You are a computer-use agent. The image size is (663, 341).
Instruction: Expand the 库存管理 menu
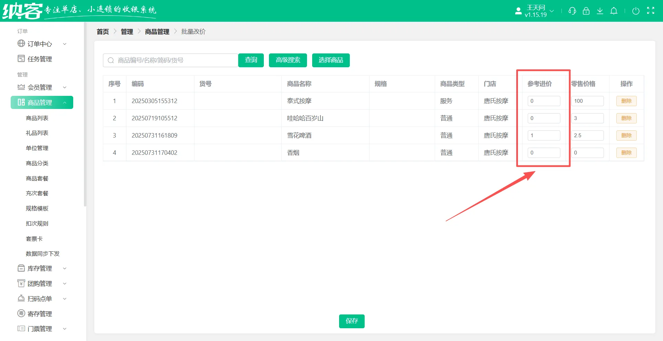(x=41, y=268)
